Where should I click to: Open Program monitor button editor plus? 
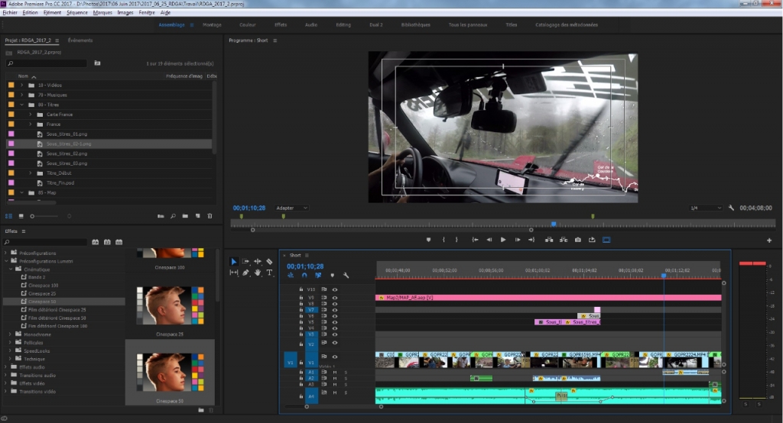coord(769,241)
